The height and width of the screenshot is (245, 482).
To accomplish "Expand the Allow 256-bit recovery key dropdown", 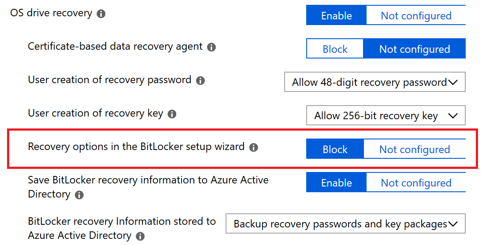I will click(386, 115).
